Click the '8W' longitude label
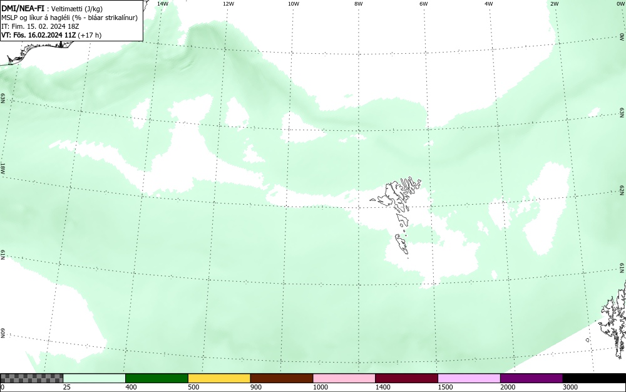The width and height of the screenshot is (626, 392). click(359, 3)
